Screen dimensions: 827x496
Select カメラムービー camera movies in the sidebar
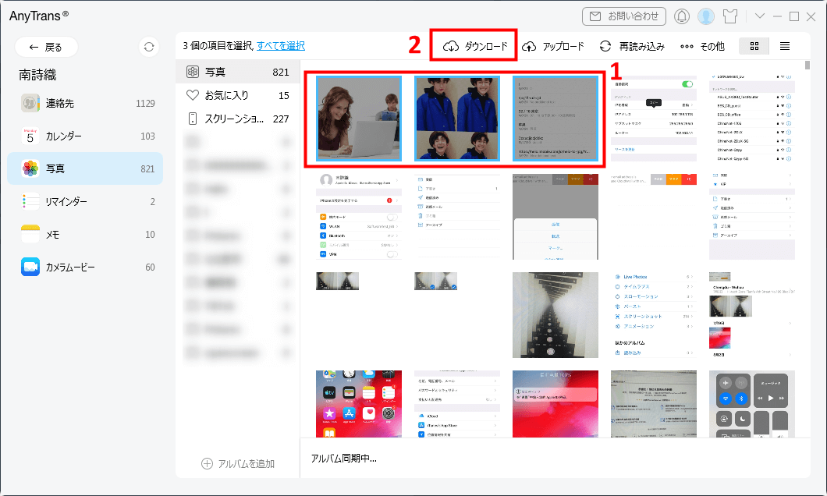[x=85, y=267]
